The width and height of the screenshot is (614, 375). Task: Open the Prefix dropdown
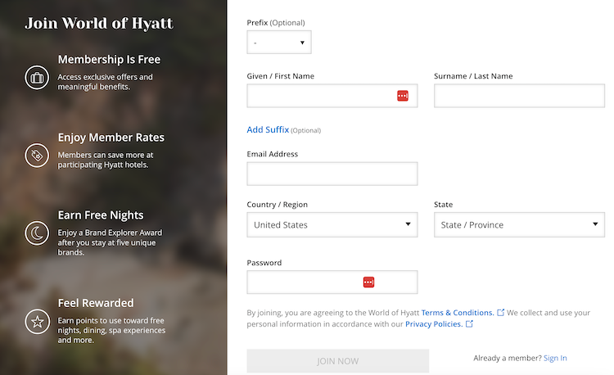tap(279, 43)
